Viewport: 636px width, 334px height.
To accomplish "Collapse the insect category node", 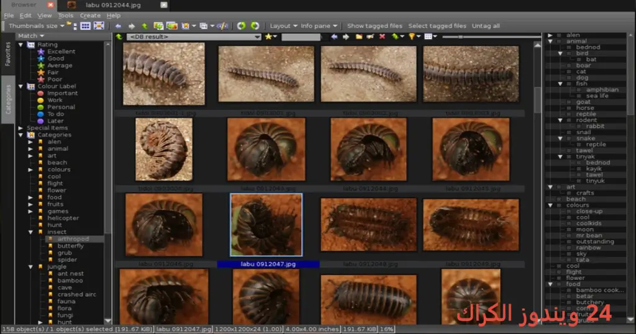I will (x=30, y=232).
